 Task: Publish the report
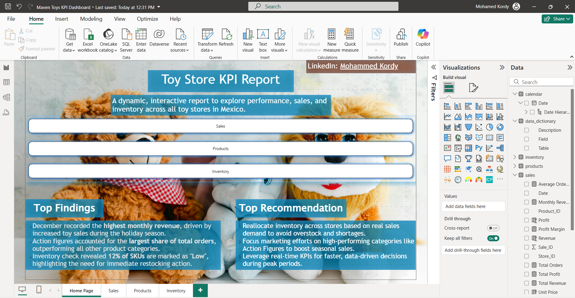point(401,38)
